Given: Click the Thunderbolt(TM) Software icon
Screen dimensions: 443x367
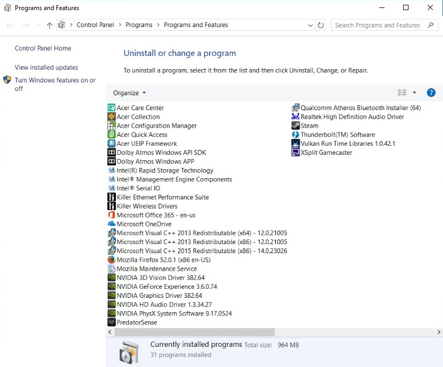Looking at the screenshot, I should tap(296, 135).
